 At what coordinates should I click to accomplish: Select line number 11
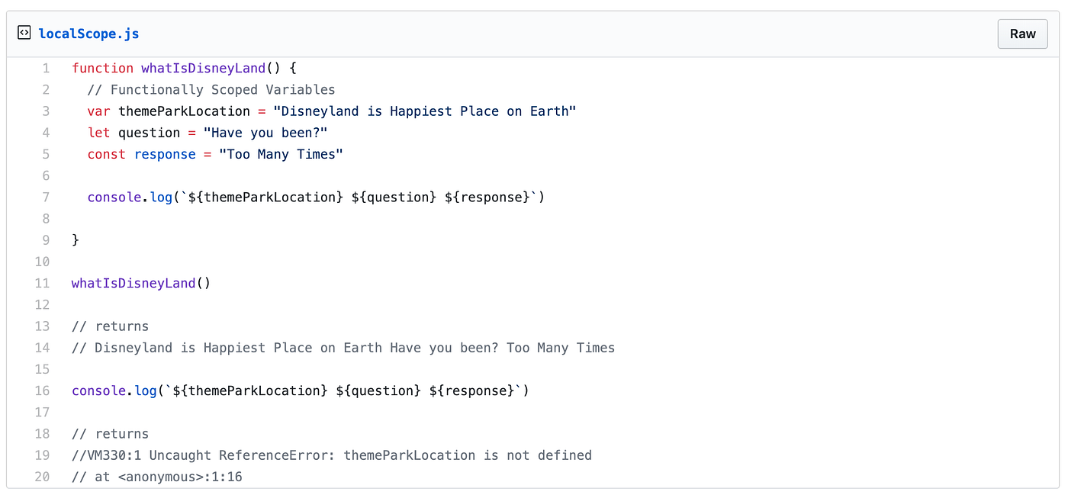coord(42,283)
